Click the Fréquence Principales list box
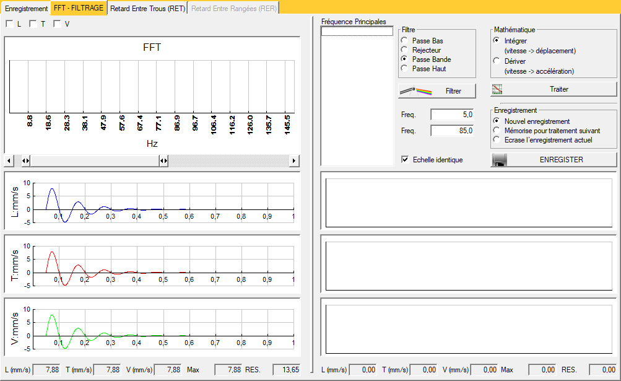The width and height of the screenshot is (621, 381). point(357,95)
